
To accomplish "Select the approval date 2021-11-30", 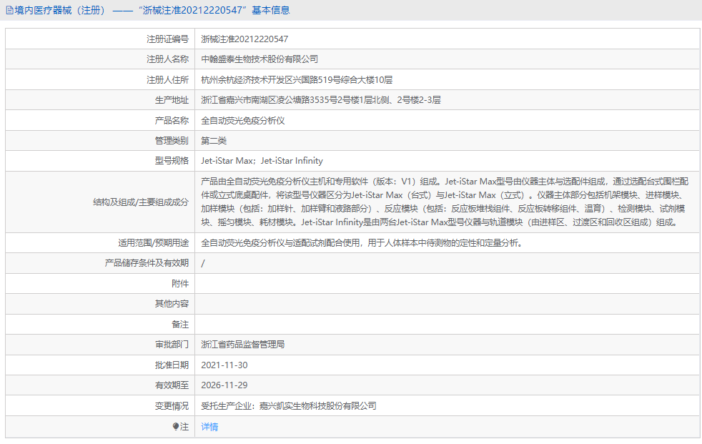I will click(x=224, y=365).
